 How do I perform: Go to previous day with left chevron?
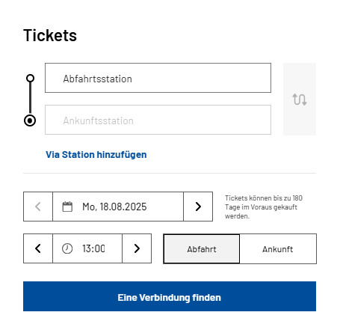pos(38,207)
